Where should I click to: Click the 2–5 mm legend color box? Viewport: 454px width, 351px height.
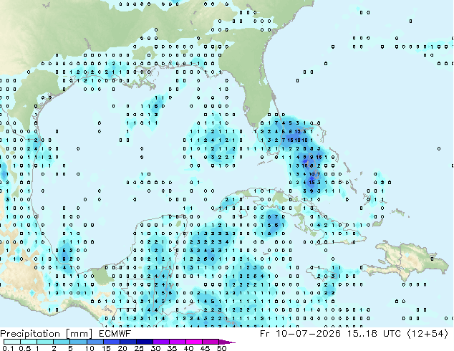click(62, 342)
